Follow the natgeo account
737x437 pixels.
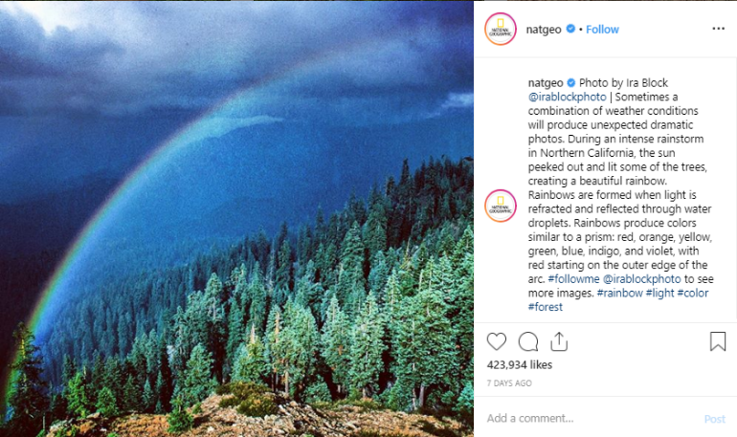[x=602, y=29]
